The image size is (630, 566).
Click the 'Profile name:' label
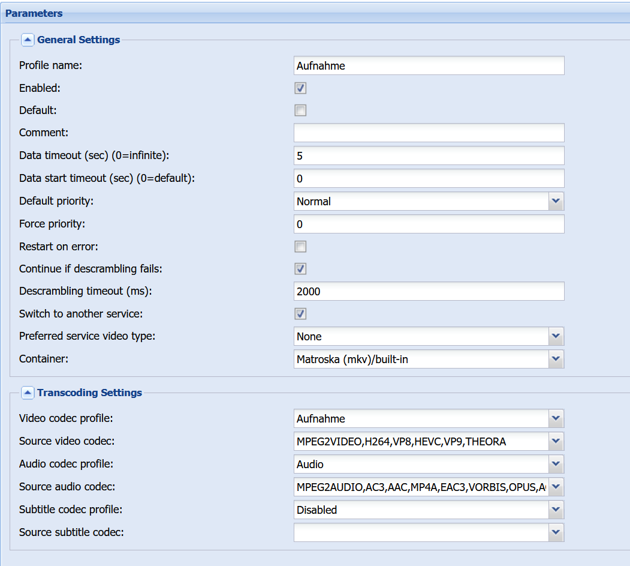coord(50,65)
